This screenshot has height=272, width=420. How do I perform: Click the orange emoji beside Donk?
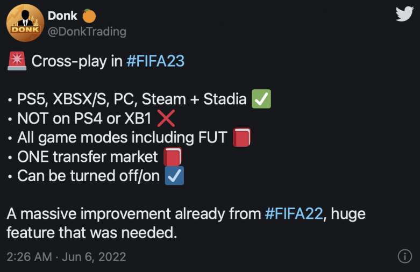click(89, 15)
